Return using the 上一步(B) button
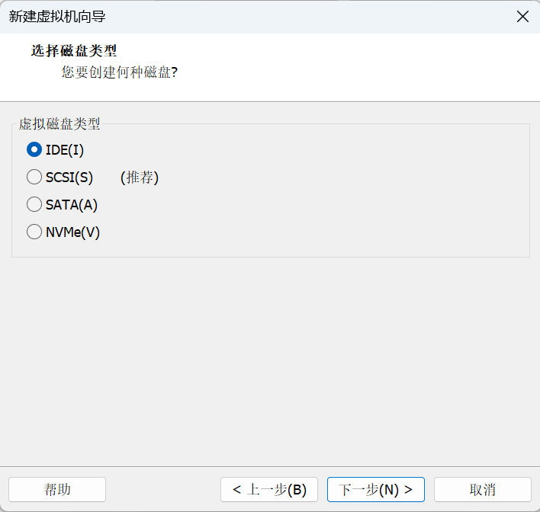The image size is (540, 512). pos(269,489)
